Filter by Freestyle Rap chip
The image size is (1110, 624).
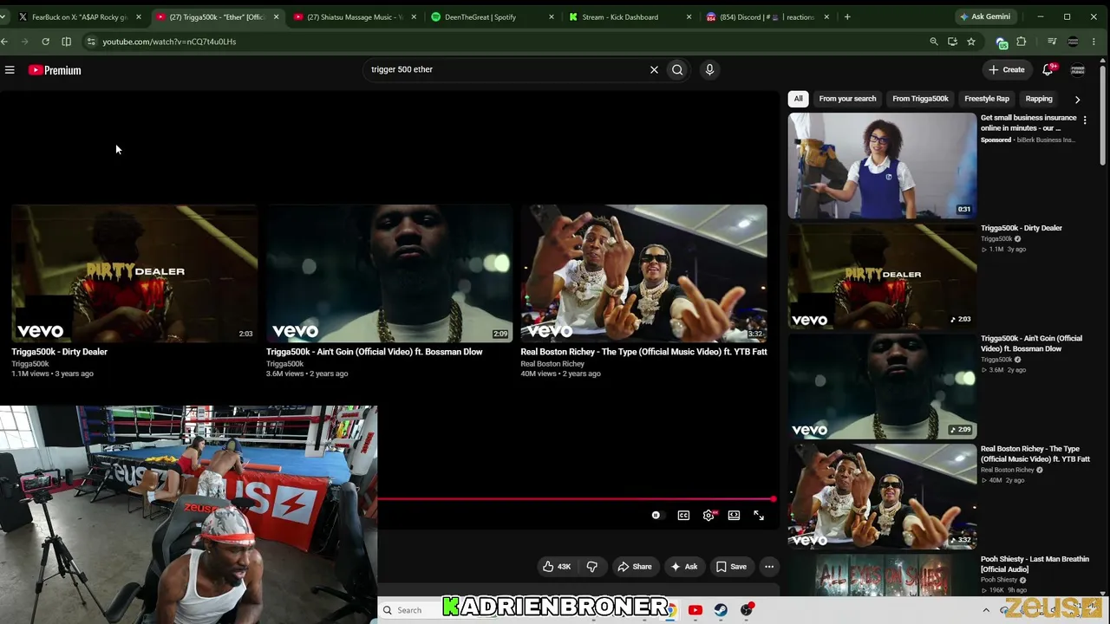pos(987,99)
